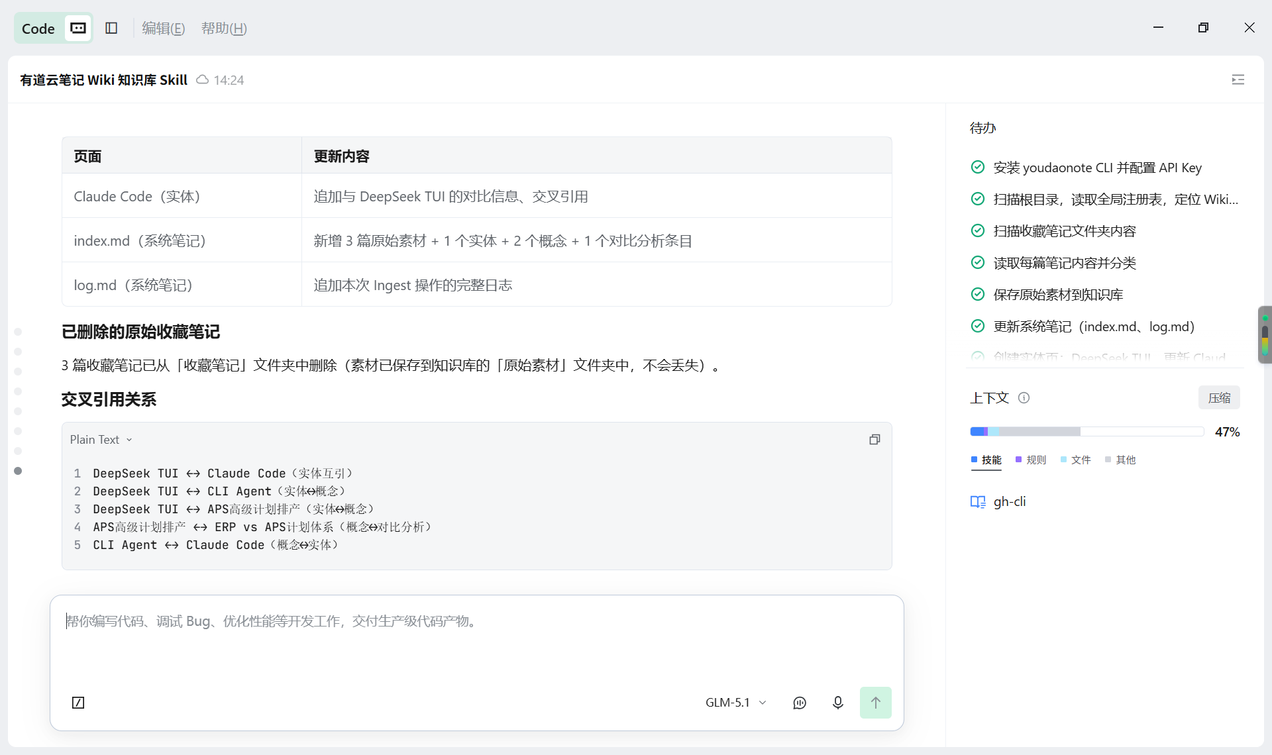Send message with the green arrow button
Screen dimensions: 1272x755
[875, 703]
